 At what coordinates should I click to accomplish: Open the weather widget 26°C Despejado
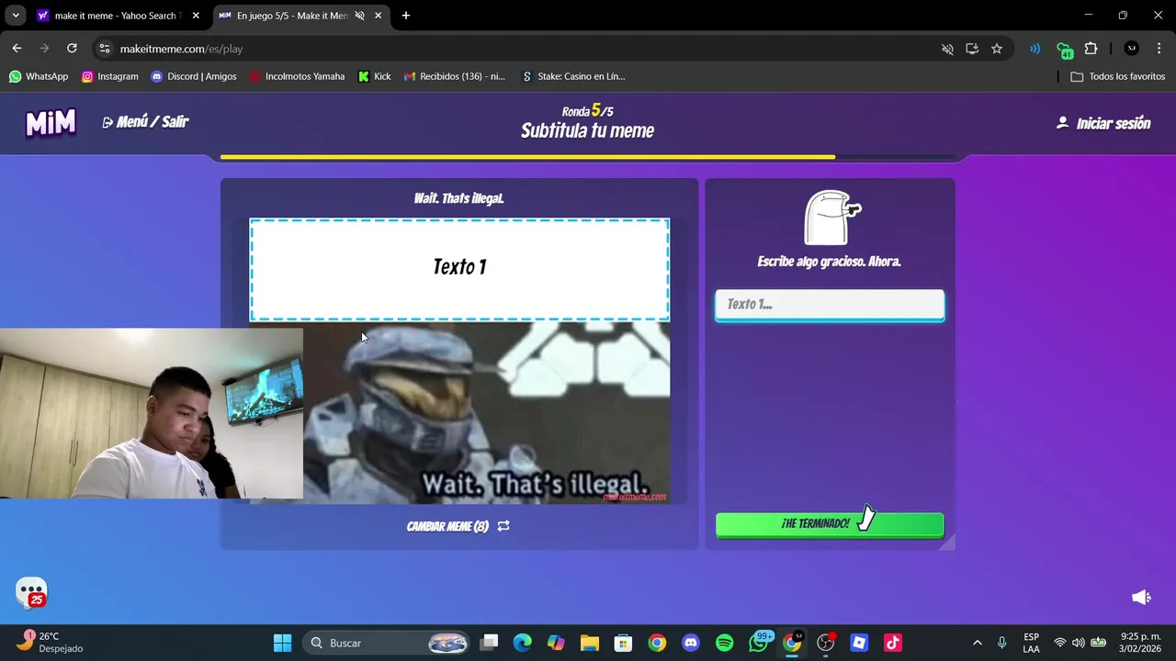pyautogui.click(x=51, y=642)
